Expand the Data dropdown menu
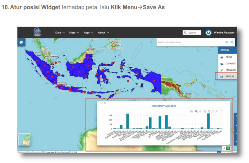Viewport: 249px width, 163px height. coord(60,33)
